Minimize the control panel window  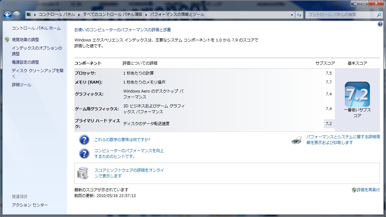356,3
